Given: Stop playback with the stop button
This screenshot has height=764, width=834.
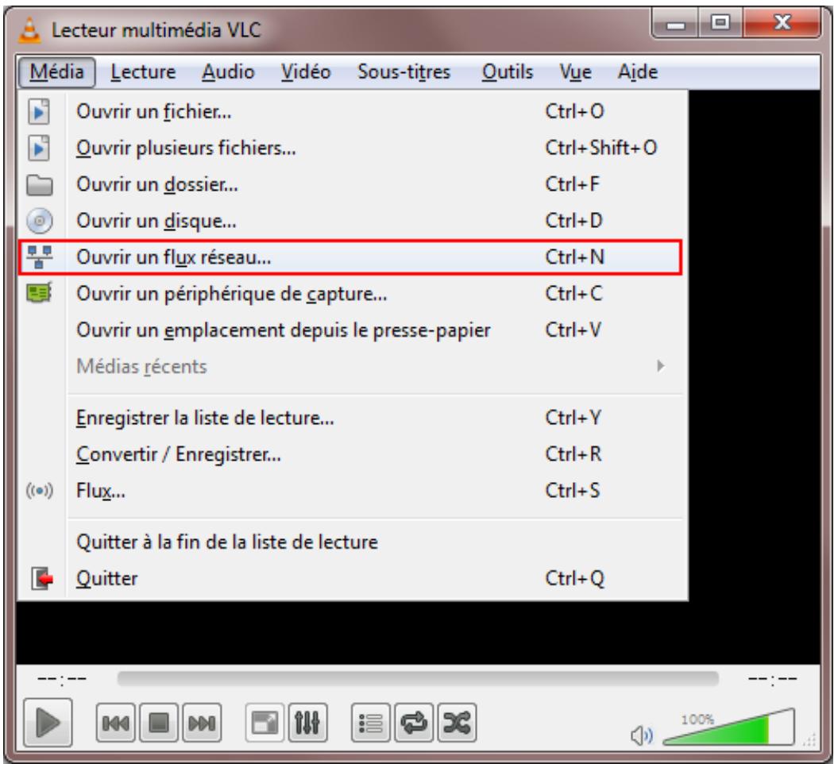Looking at the screenshot, I should (159, 723).
